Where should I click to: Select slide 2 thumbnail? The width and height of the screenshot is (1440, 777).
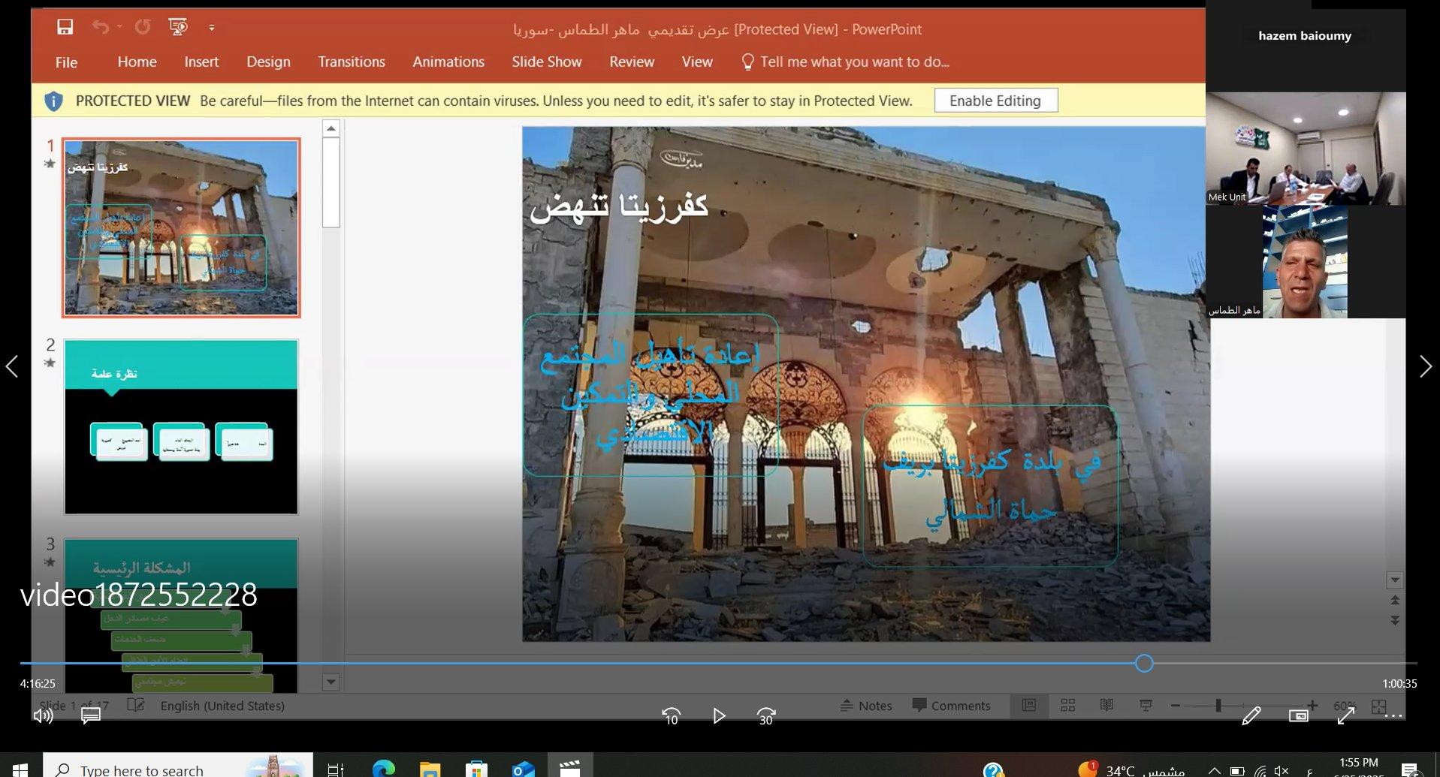pos(181,426)
